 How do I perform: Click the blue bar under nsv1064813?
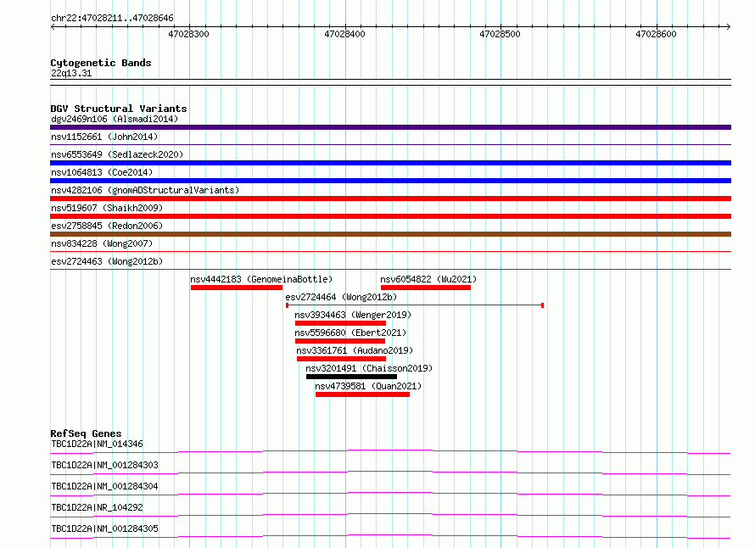click(390, 181)
